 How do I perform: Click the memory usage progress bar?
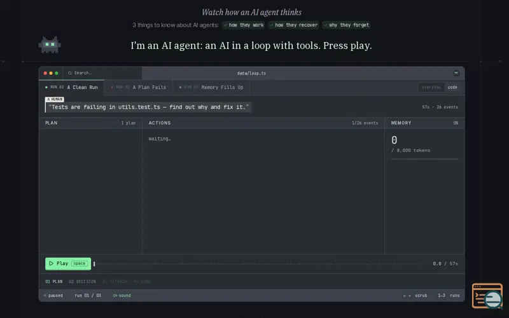(x=424, y=159)
